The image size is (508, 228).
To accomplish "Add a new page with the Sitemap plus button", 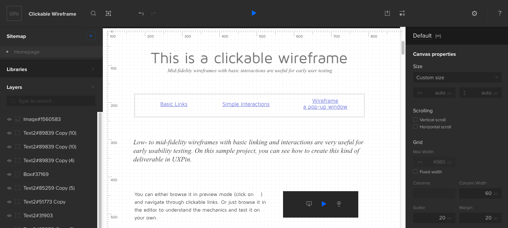I will click(x=91, y=36).
